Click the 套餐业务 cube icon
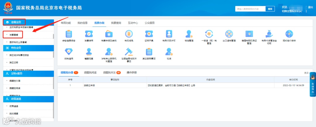 point(7,22)
